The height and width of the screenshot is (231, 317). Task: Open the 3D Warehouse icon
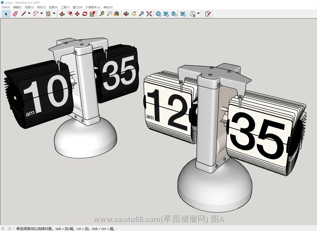(x=158, y=14)
